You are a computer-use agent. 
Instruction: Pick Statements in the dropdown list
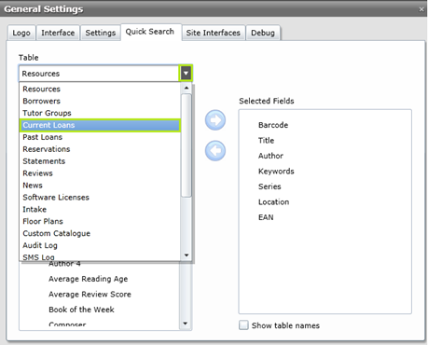click(100, 161)
